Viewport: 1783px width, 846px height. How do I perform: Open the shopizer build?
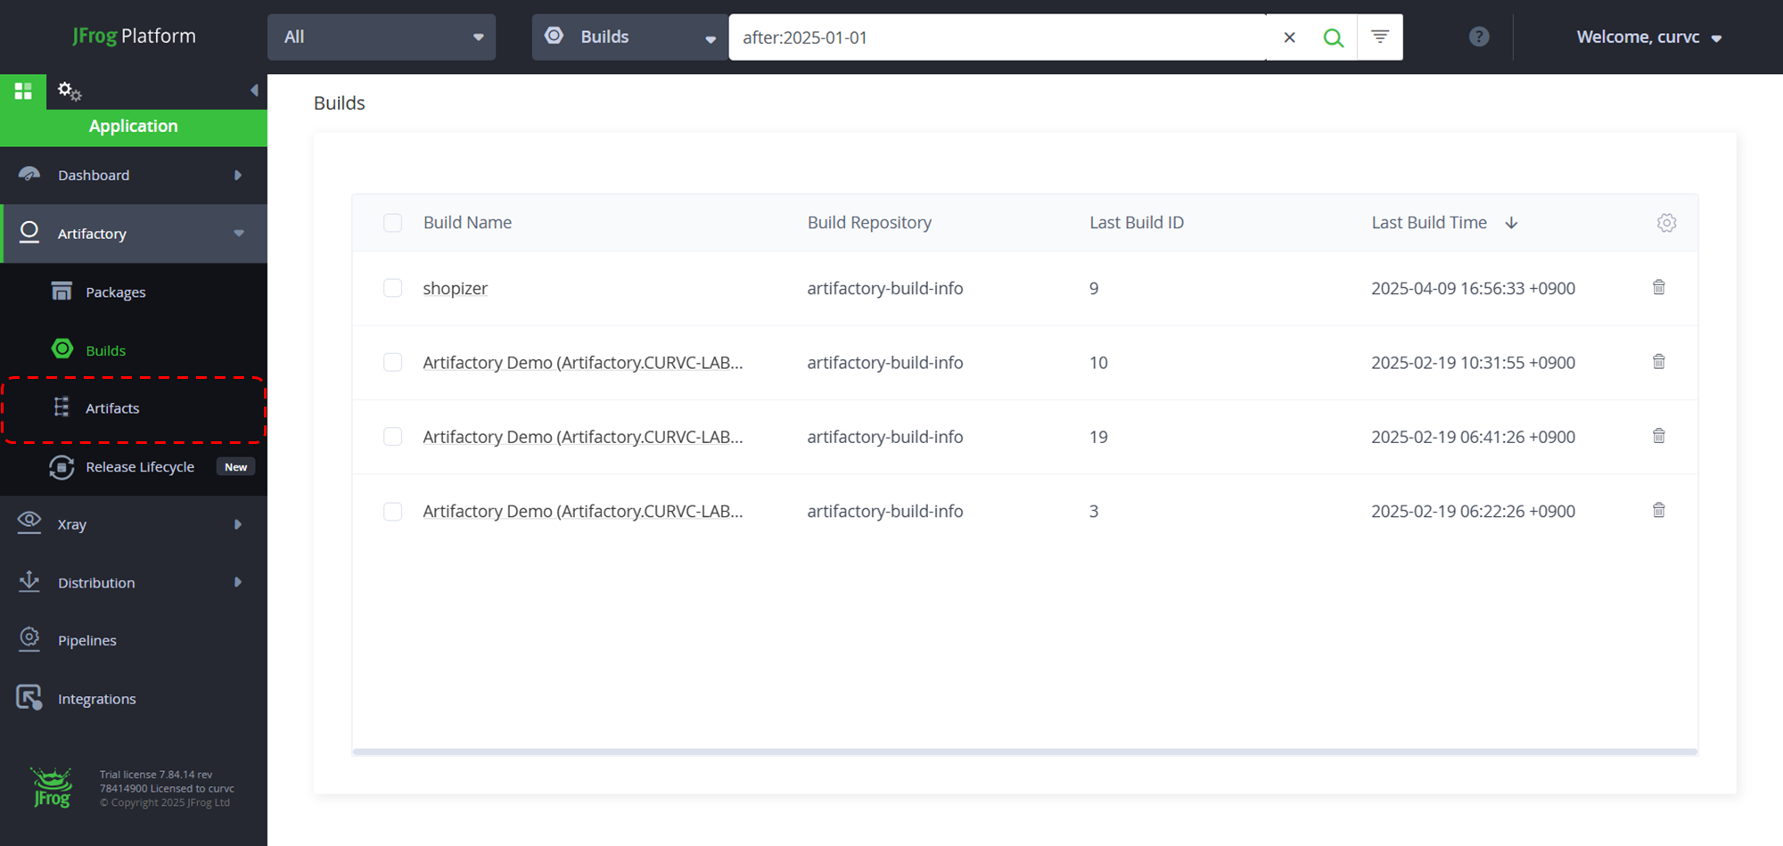tap(455, 288)
